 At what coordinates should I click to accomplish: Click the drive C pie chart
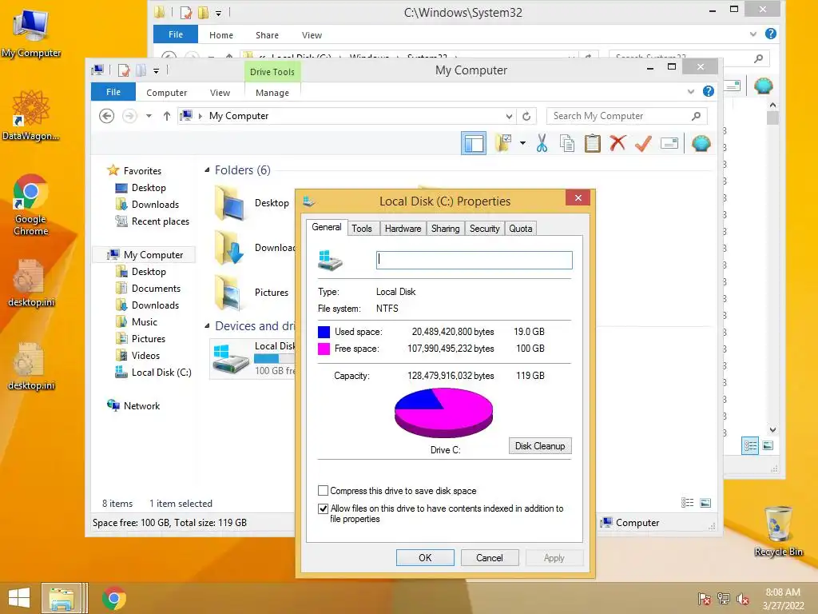(443, 413)
